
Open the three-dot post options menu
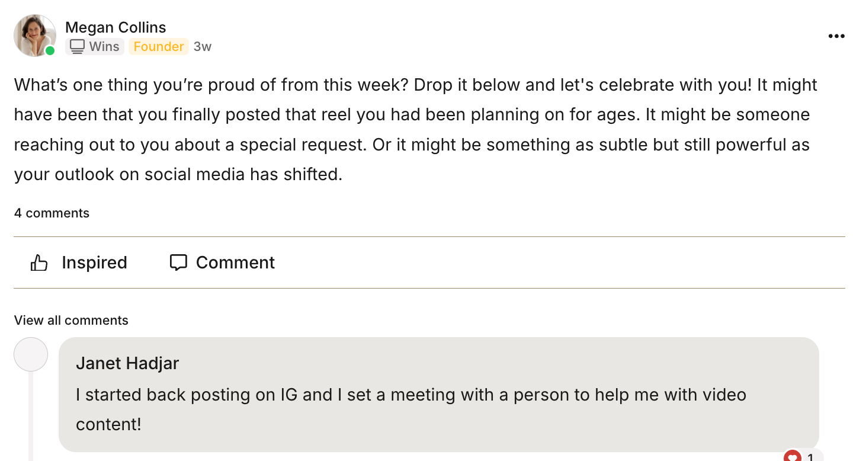pos(836,36)
